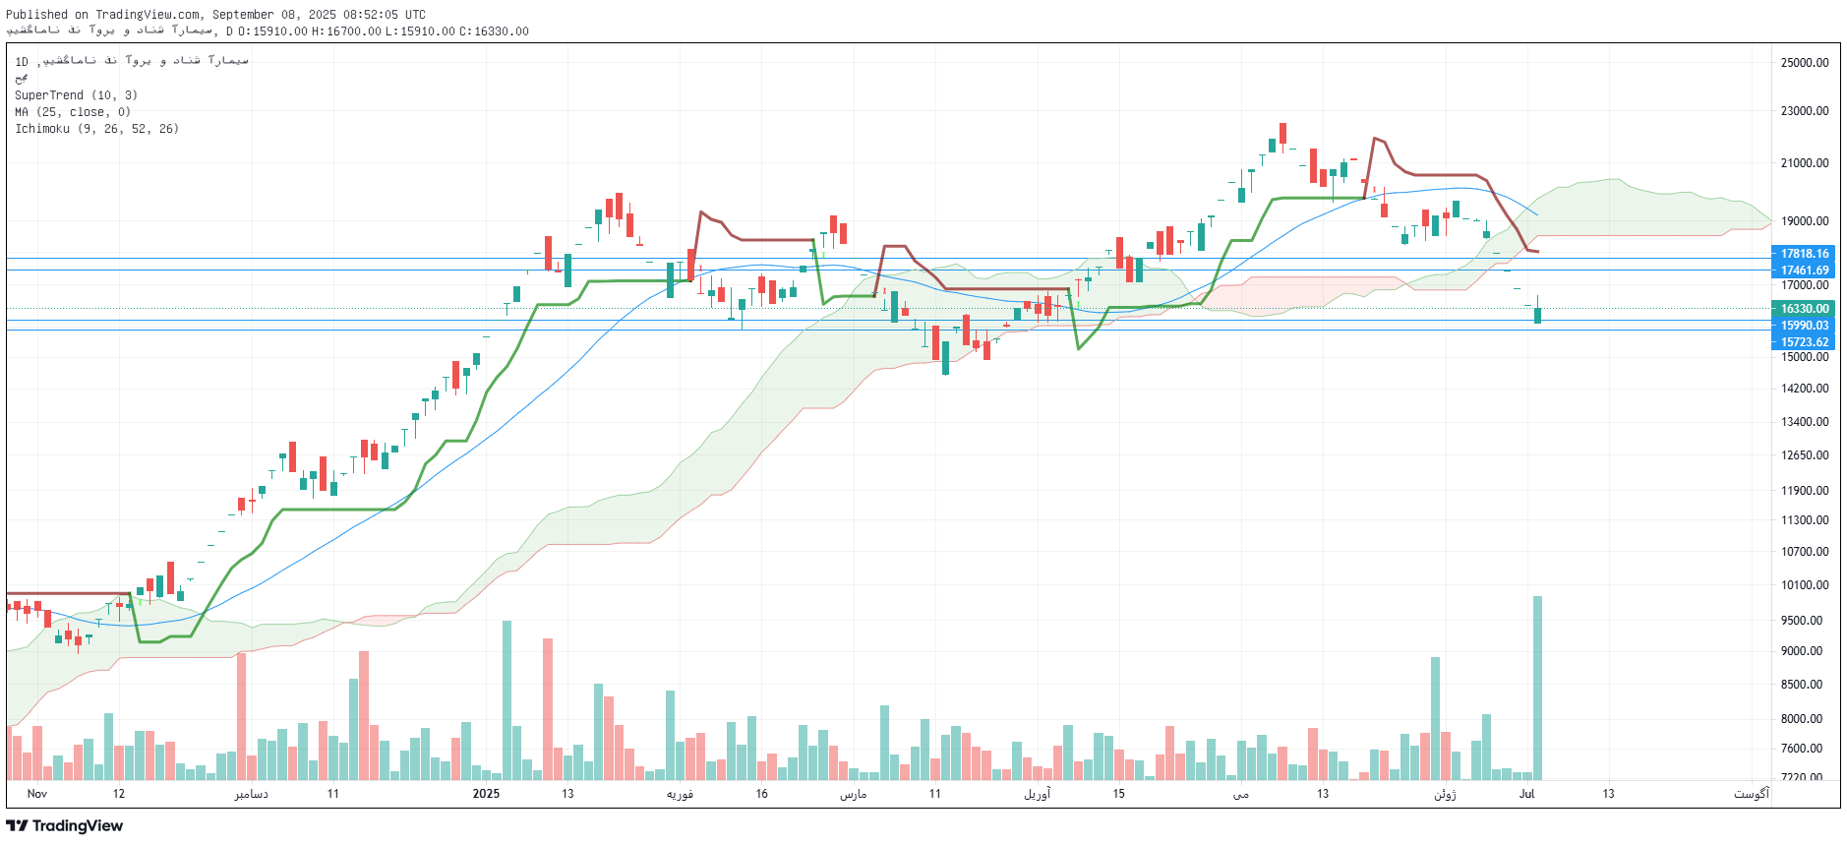Select the green 16330.00 current price label
The width and height of the screenshot is (1847, 844).
(x=1804, y=309)
